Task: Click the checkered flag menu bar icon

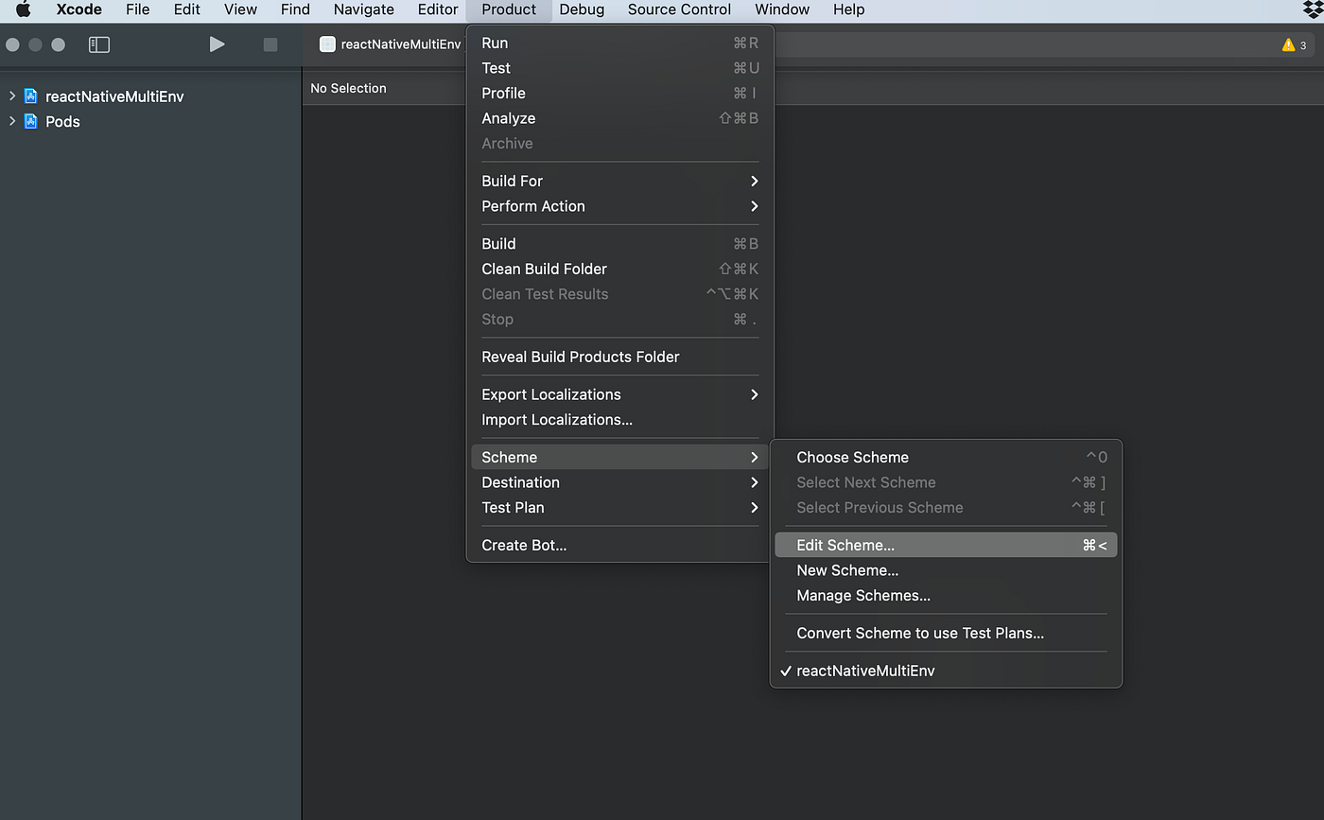Action: coord(1310,9)
